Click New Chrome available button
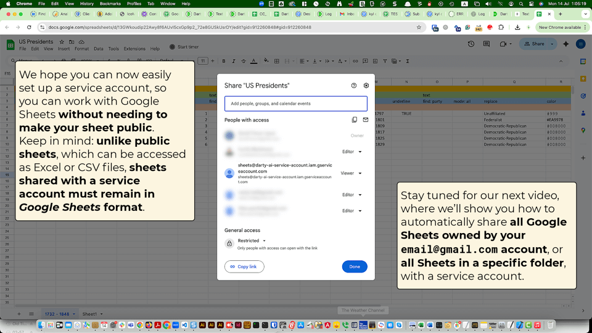 (x=562, y=27)
